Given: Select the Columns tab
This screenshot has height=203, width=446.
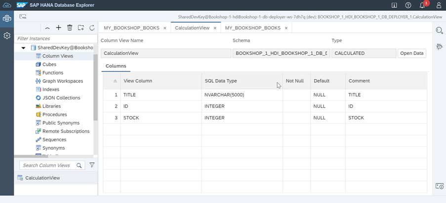Looking at the screenshot, I should point(116,66).
